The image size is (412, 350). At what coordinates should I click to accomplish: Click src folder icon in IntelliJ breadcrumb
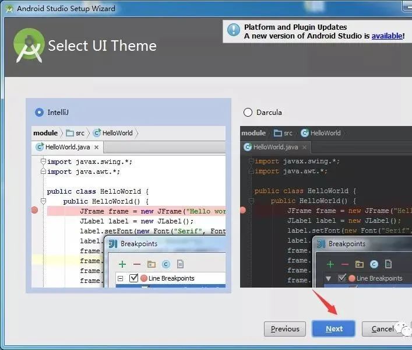pos(70,133)
